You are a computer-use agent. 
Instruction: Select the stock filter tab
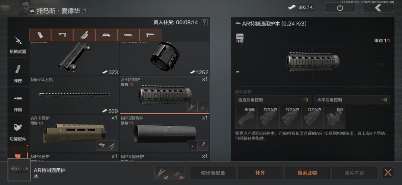pyautogui.click(x=62, y=35)
